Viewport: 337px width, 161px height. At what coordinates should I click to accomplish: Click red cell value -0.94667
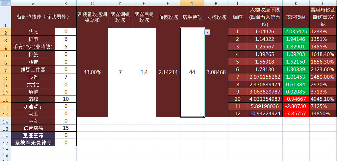(x=296, y=99)
